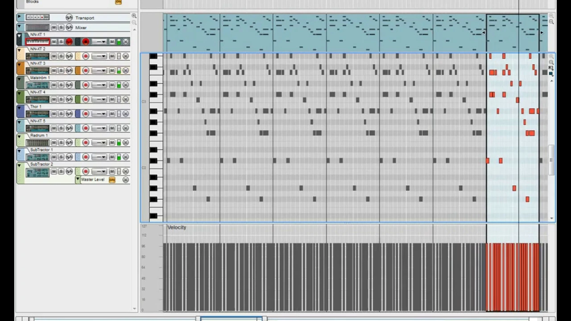The image size is (571, 321).
Task: Zoom in on the track list
Action: click(134, 16)
